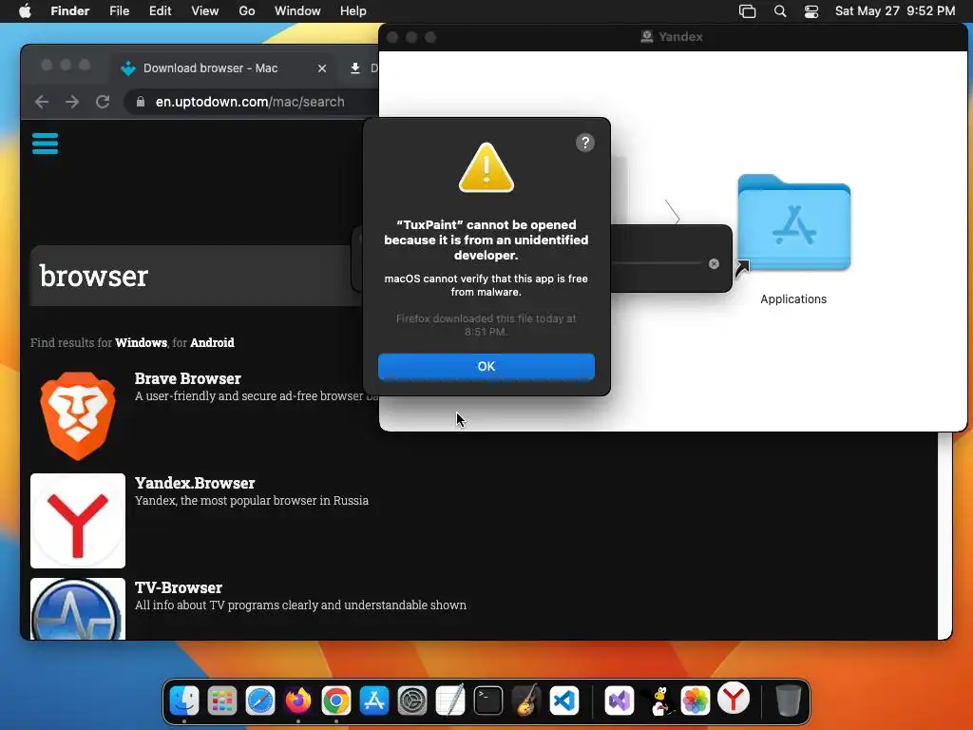Open the Trash in the Dock
973x730 pixels.
(788, 701)
